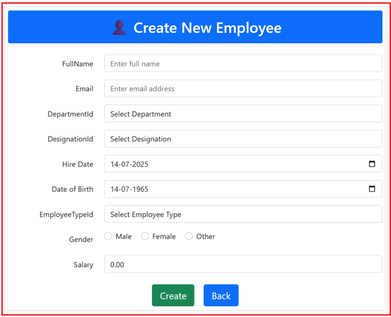Viewport: 391px width, 317px height.
Task: Click the blue Back button
Action: coord(221,296)
